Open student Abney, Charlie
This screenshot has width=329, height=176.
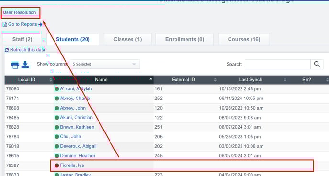tap(75, 99)
